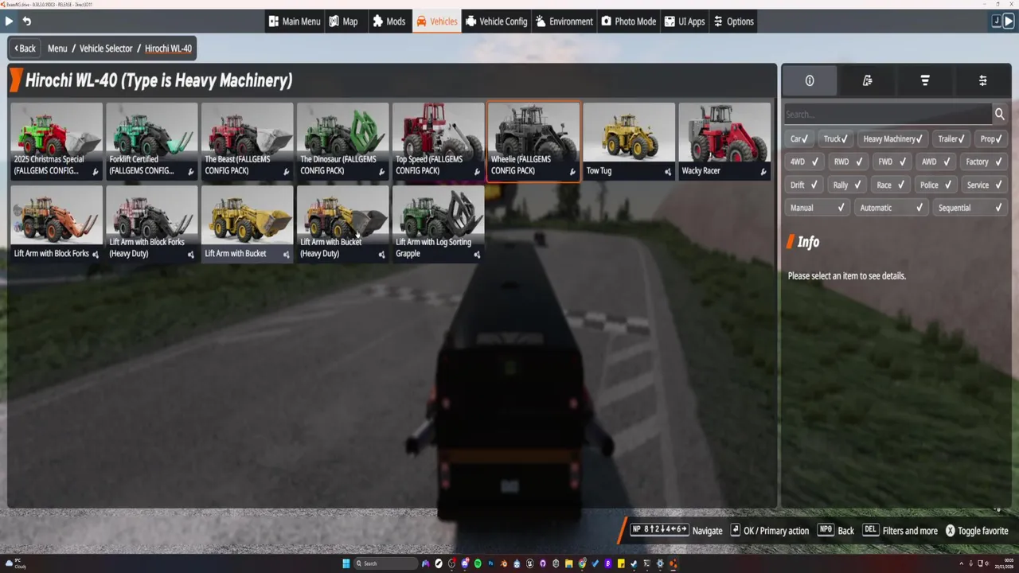Open the filter funnel tab icon
1019x573 pixels.
point(925,80)
